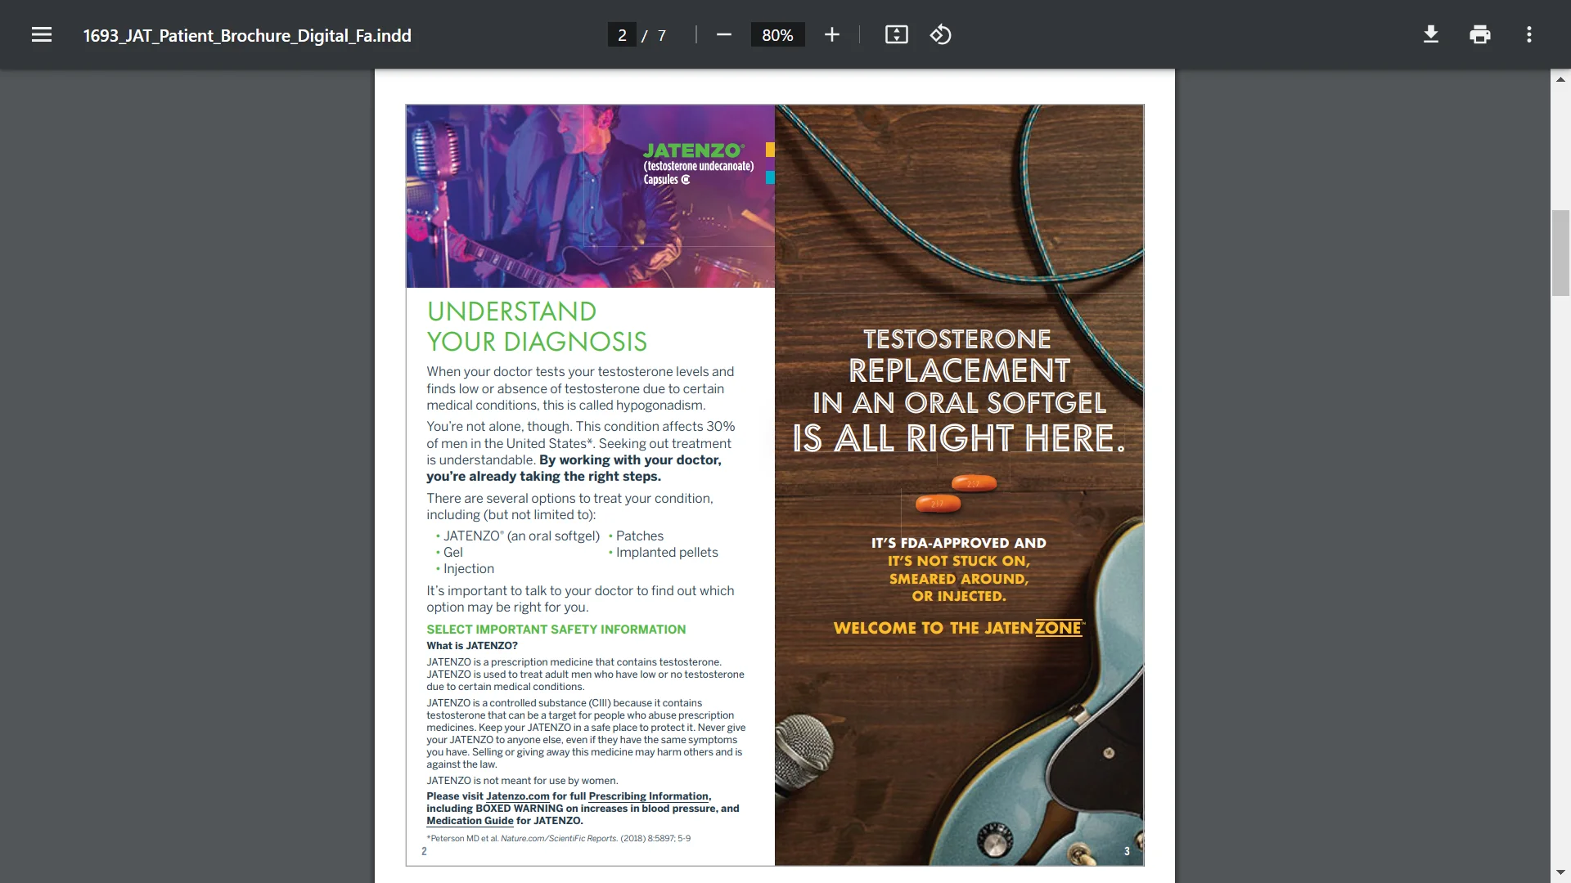
Task: Download the PDF file
Action: point(1431,34)
